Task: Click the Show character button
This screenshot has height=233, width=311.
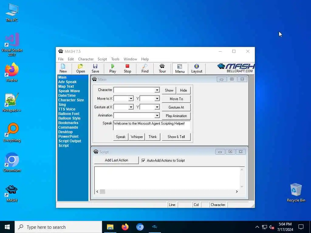Action: click(x=169, y=90)
